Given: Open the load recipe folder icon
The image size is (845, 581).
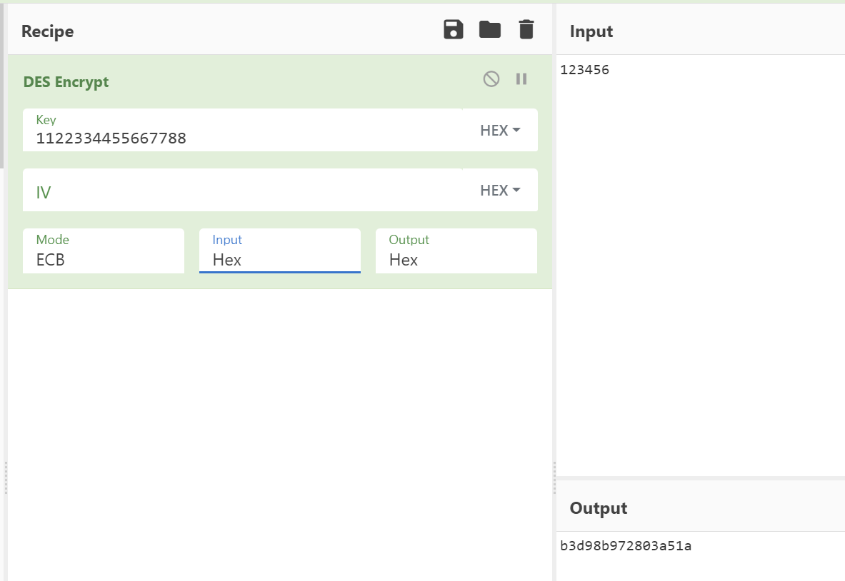Looking at the screenshot, I should click(x=489, y=30).
